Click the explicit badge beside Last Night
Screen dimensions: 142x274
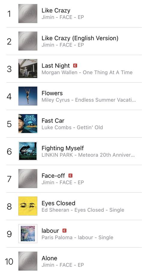point(75,66)
